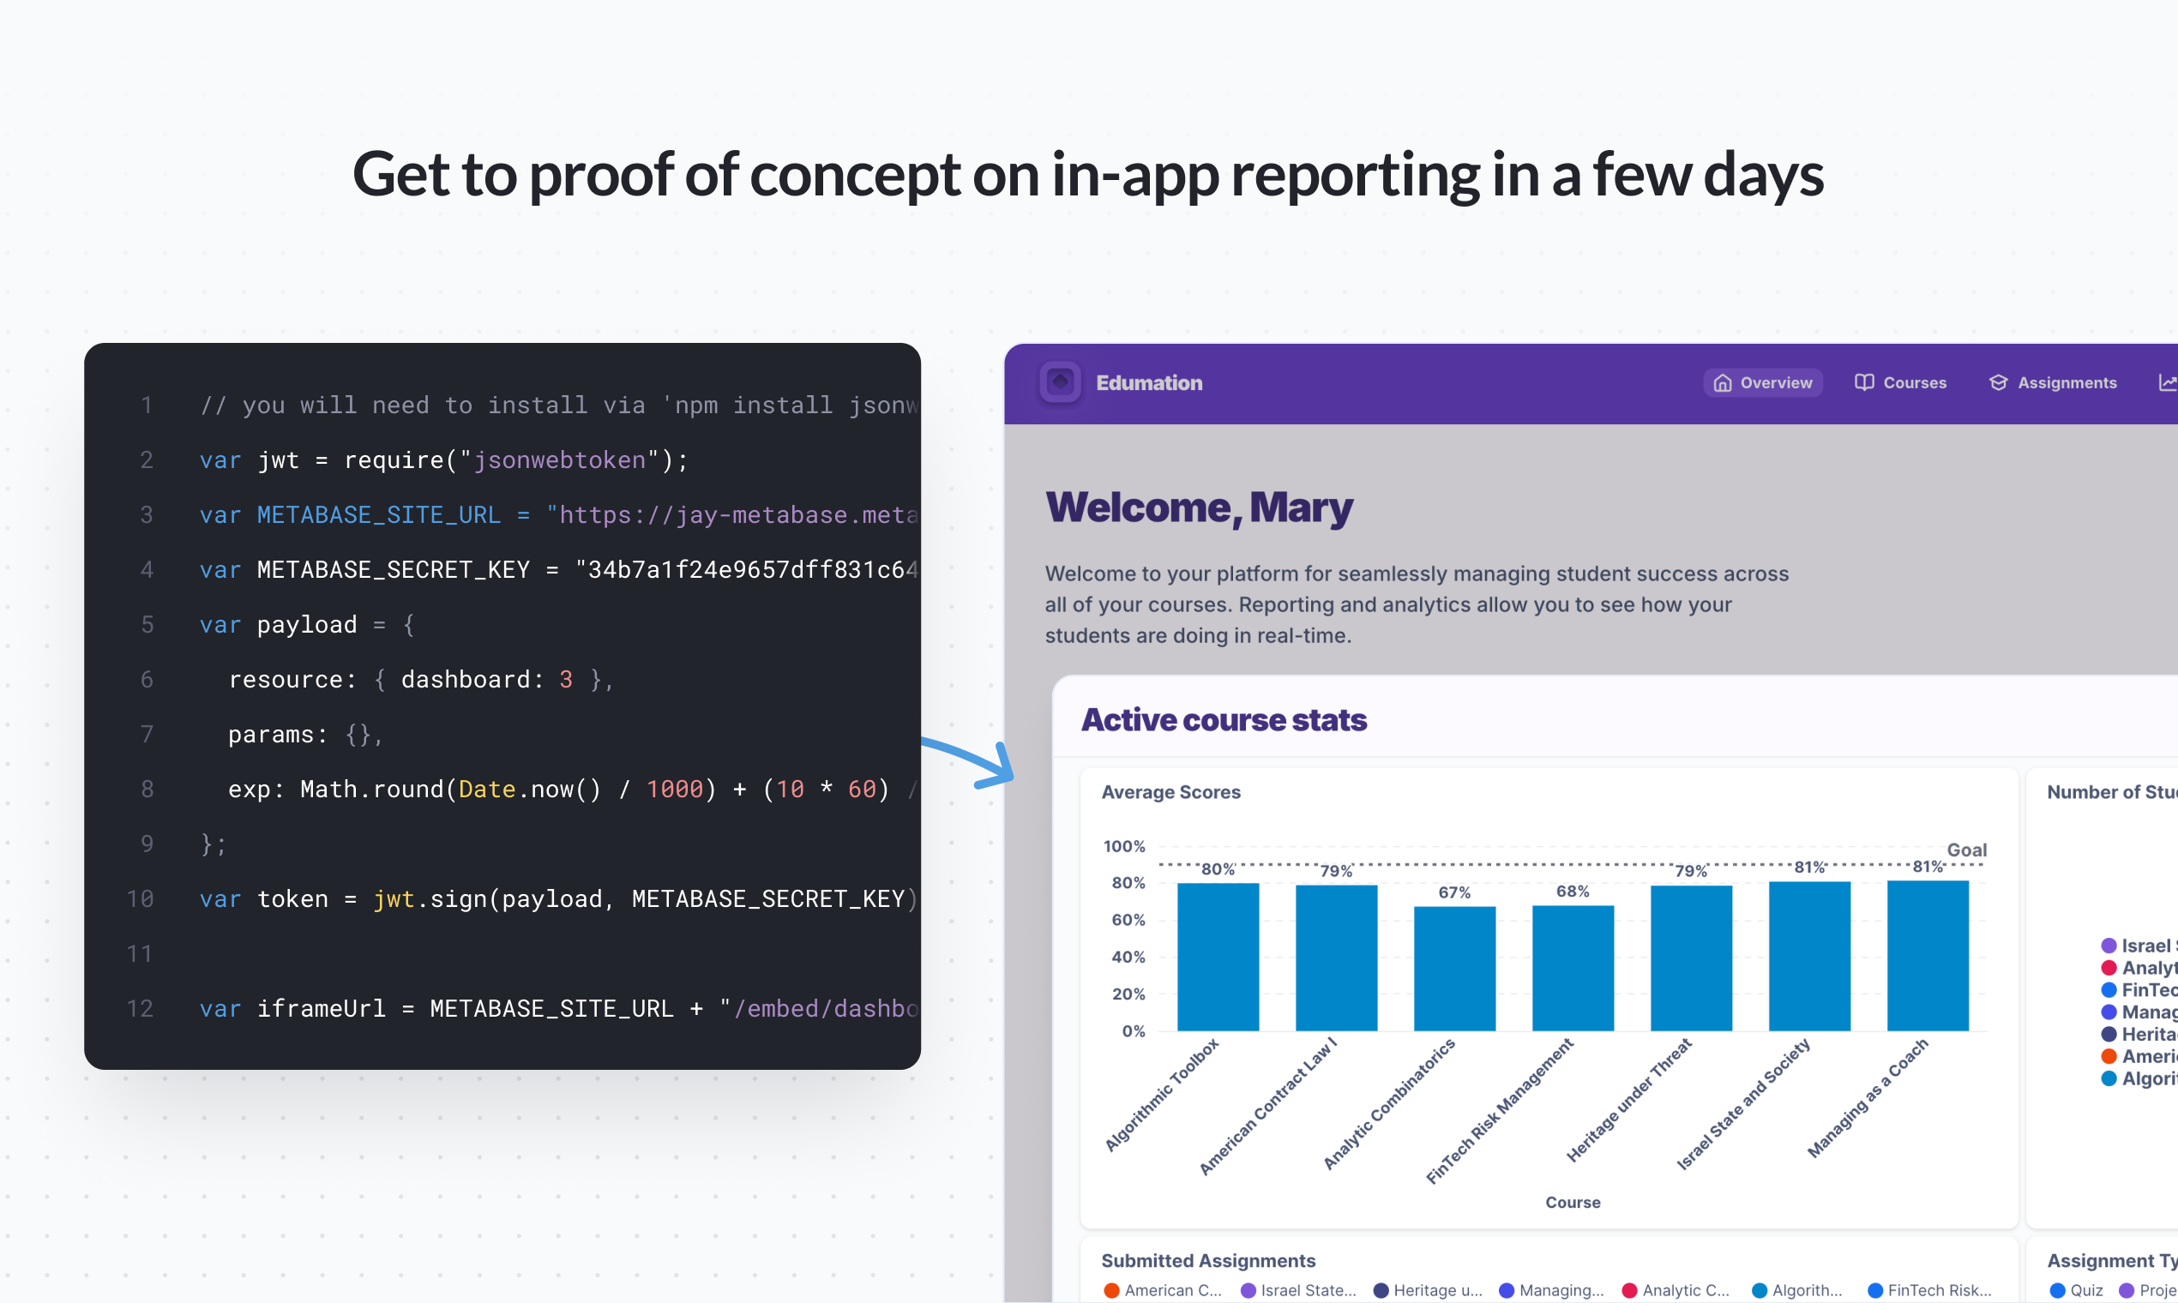Open the line chart icon in the navbar
The width and height of the screenshot is (2178, 1303).
click(2169, 381)
